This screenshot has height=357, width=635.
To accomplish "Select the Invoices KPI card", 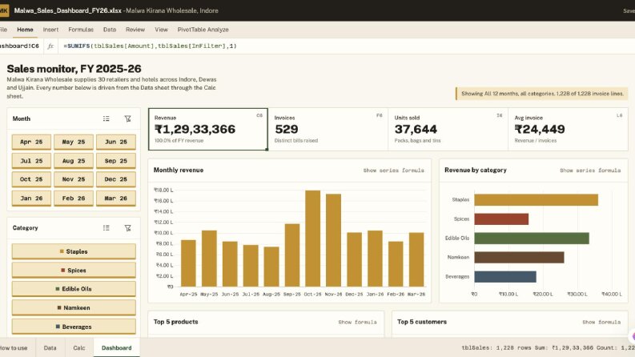I will (x=328, y=129).
